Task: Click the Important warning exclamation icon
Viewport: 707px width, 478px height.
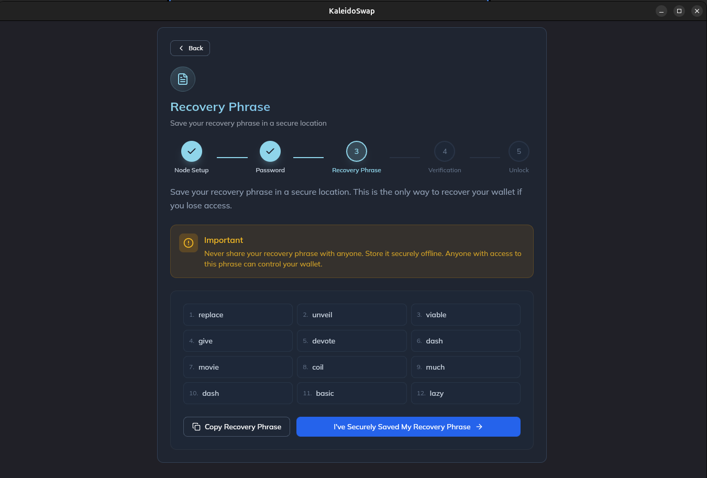Action: [189, 243]
